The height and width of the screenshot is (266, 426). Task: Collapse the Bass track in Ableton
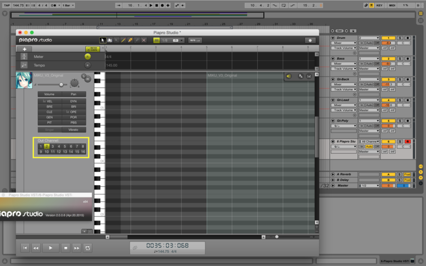click(x=333, y=59)
